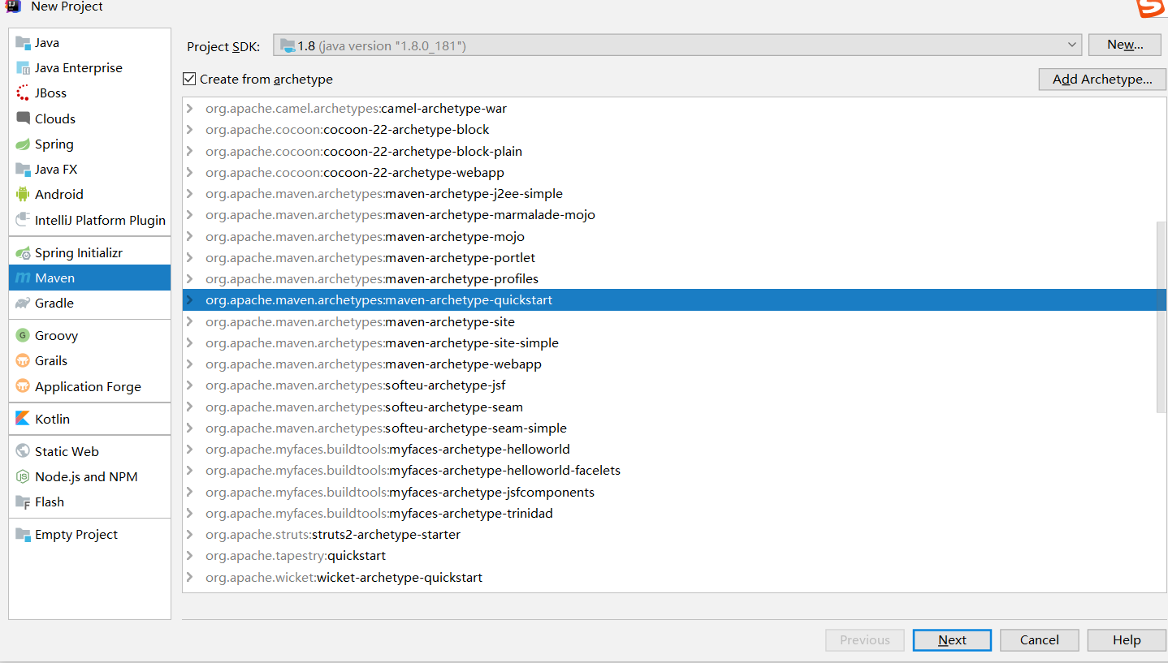The image size is (1168, 663).
Task: Select org.apache.tapestry:quickstart row
Action: click(x=674, y=556)
